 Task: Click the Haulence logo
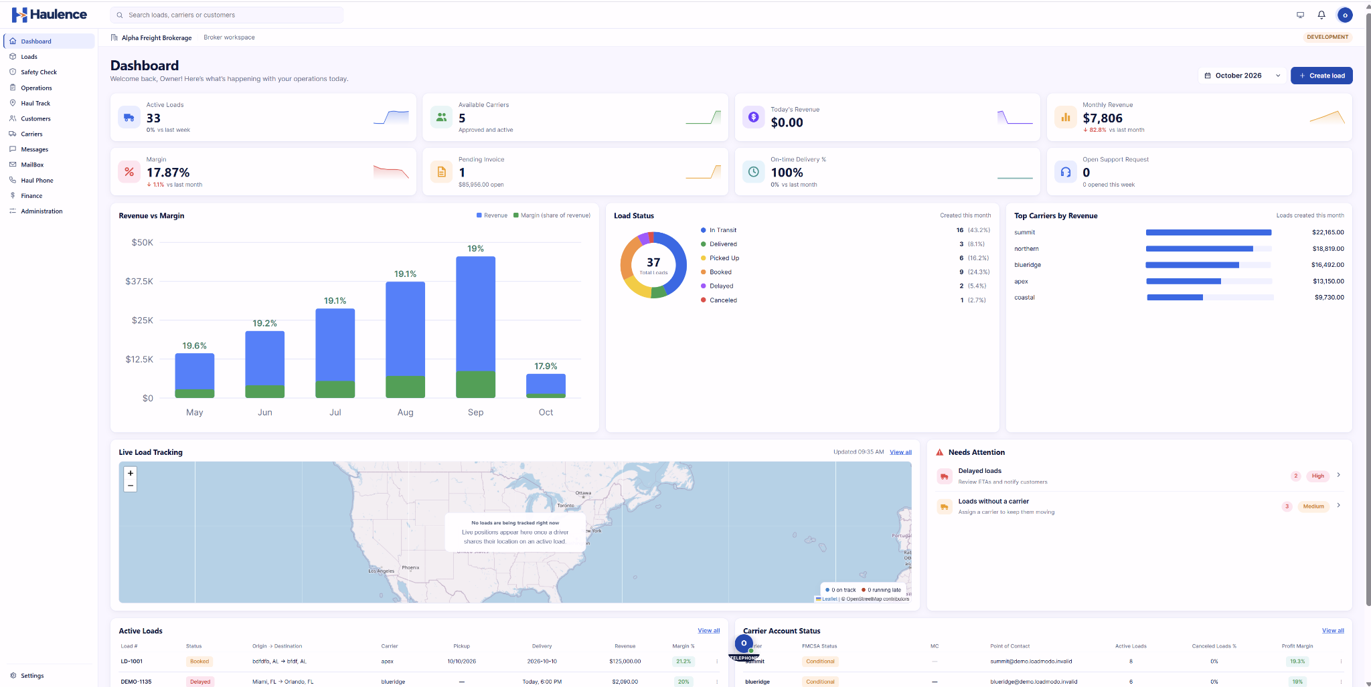pyautogui.click(x=50, y=15)
